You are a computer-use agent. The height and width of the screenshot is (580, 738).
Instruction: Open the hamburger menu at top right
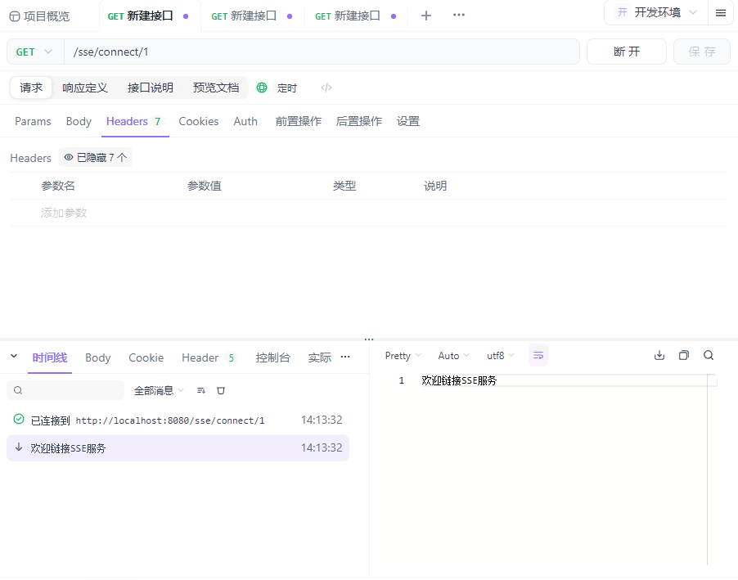coord(721,13)
